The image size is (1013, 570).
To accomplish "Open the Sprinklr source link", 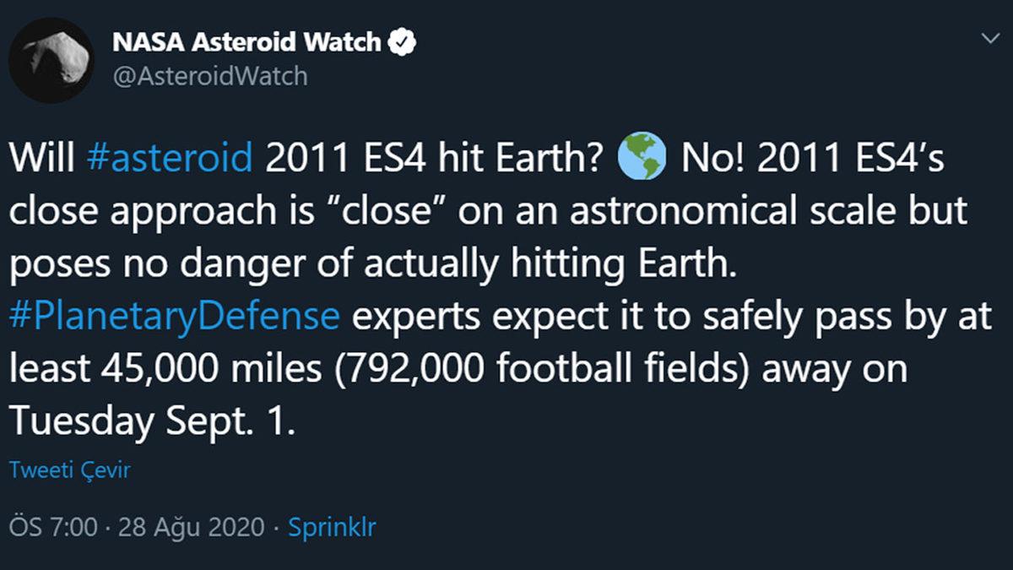I will pyautogui.click(x=332, y=528).
